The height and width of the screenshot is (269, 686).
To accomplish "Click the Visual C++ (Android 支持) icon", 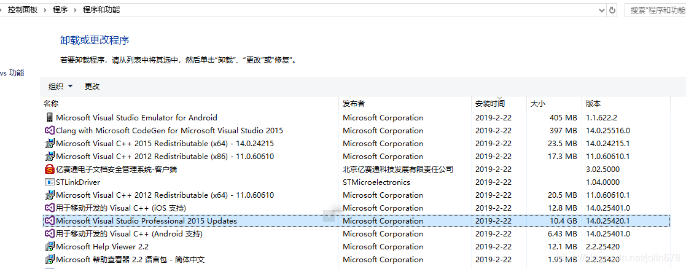I will [x=49, y=233].
